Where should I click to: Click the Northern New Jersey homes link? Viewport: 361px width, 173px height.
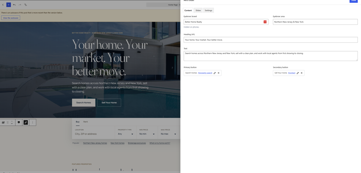click(95, 143)
